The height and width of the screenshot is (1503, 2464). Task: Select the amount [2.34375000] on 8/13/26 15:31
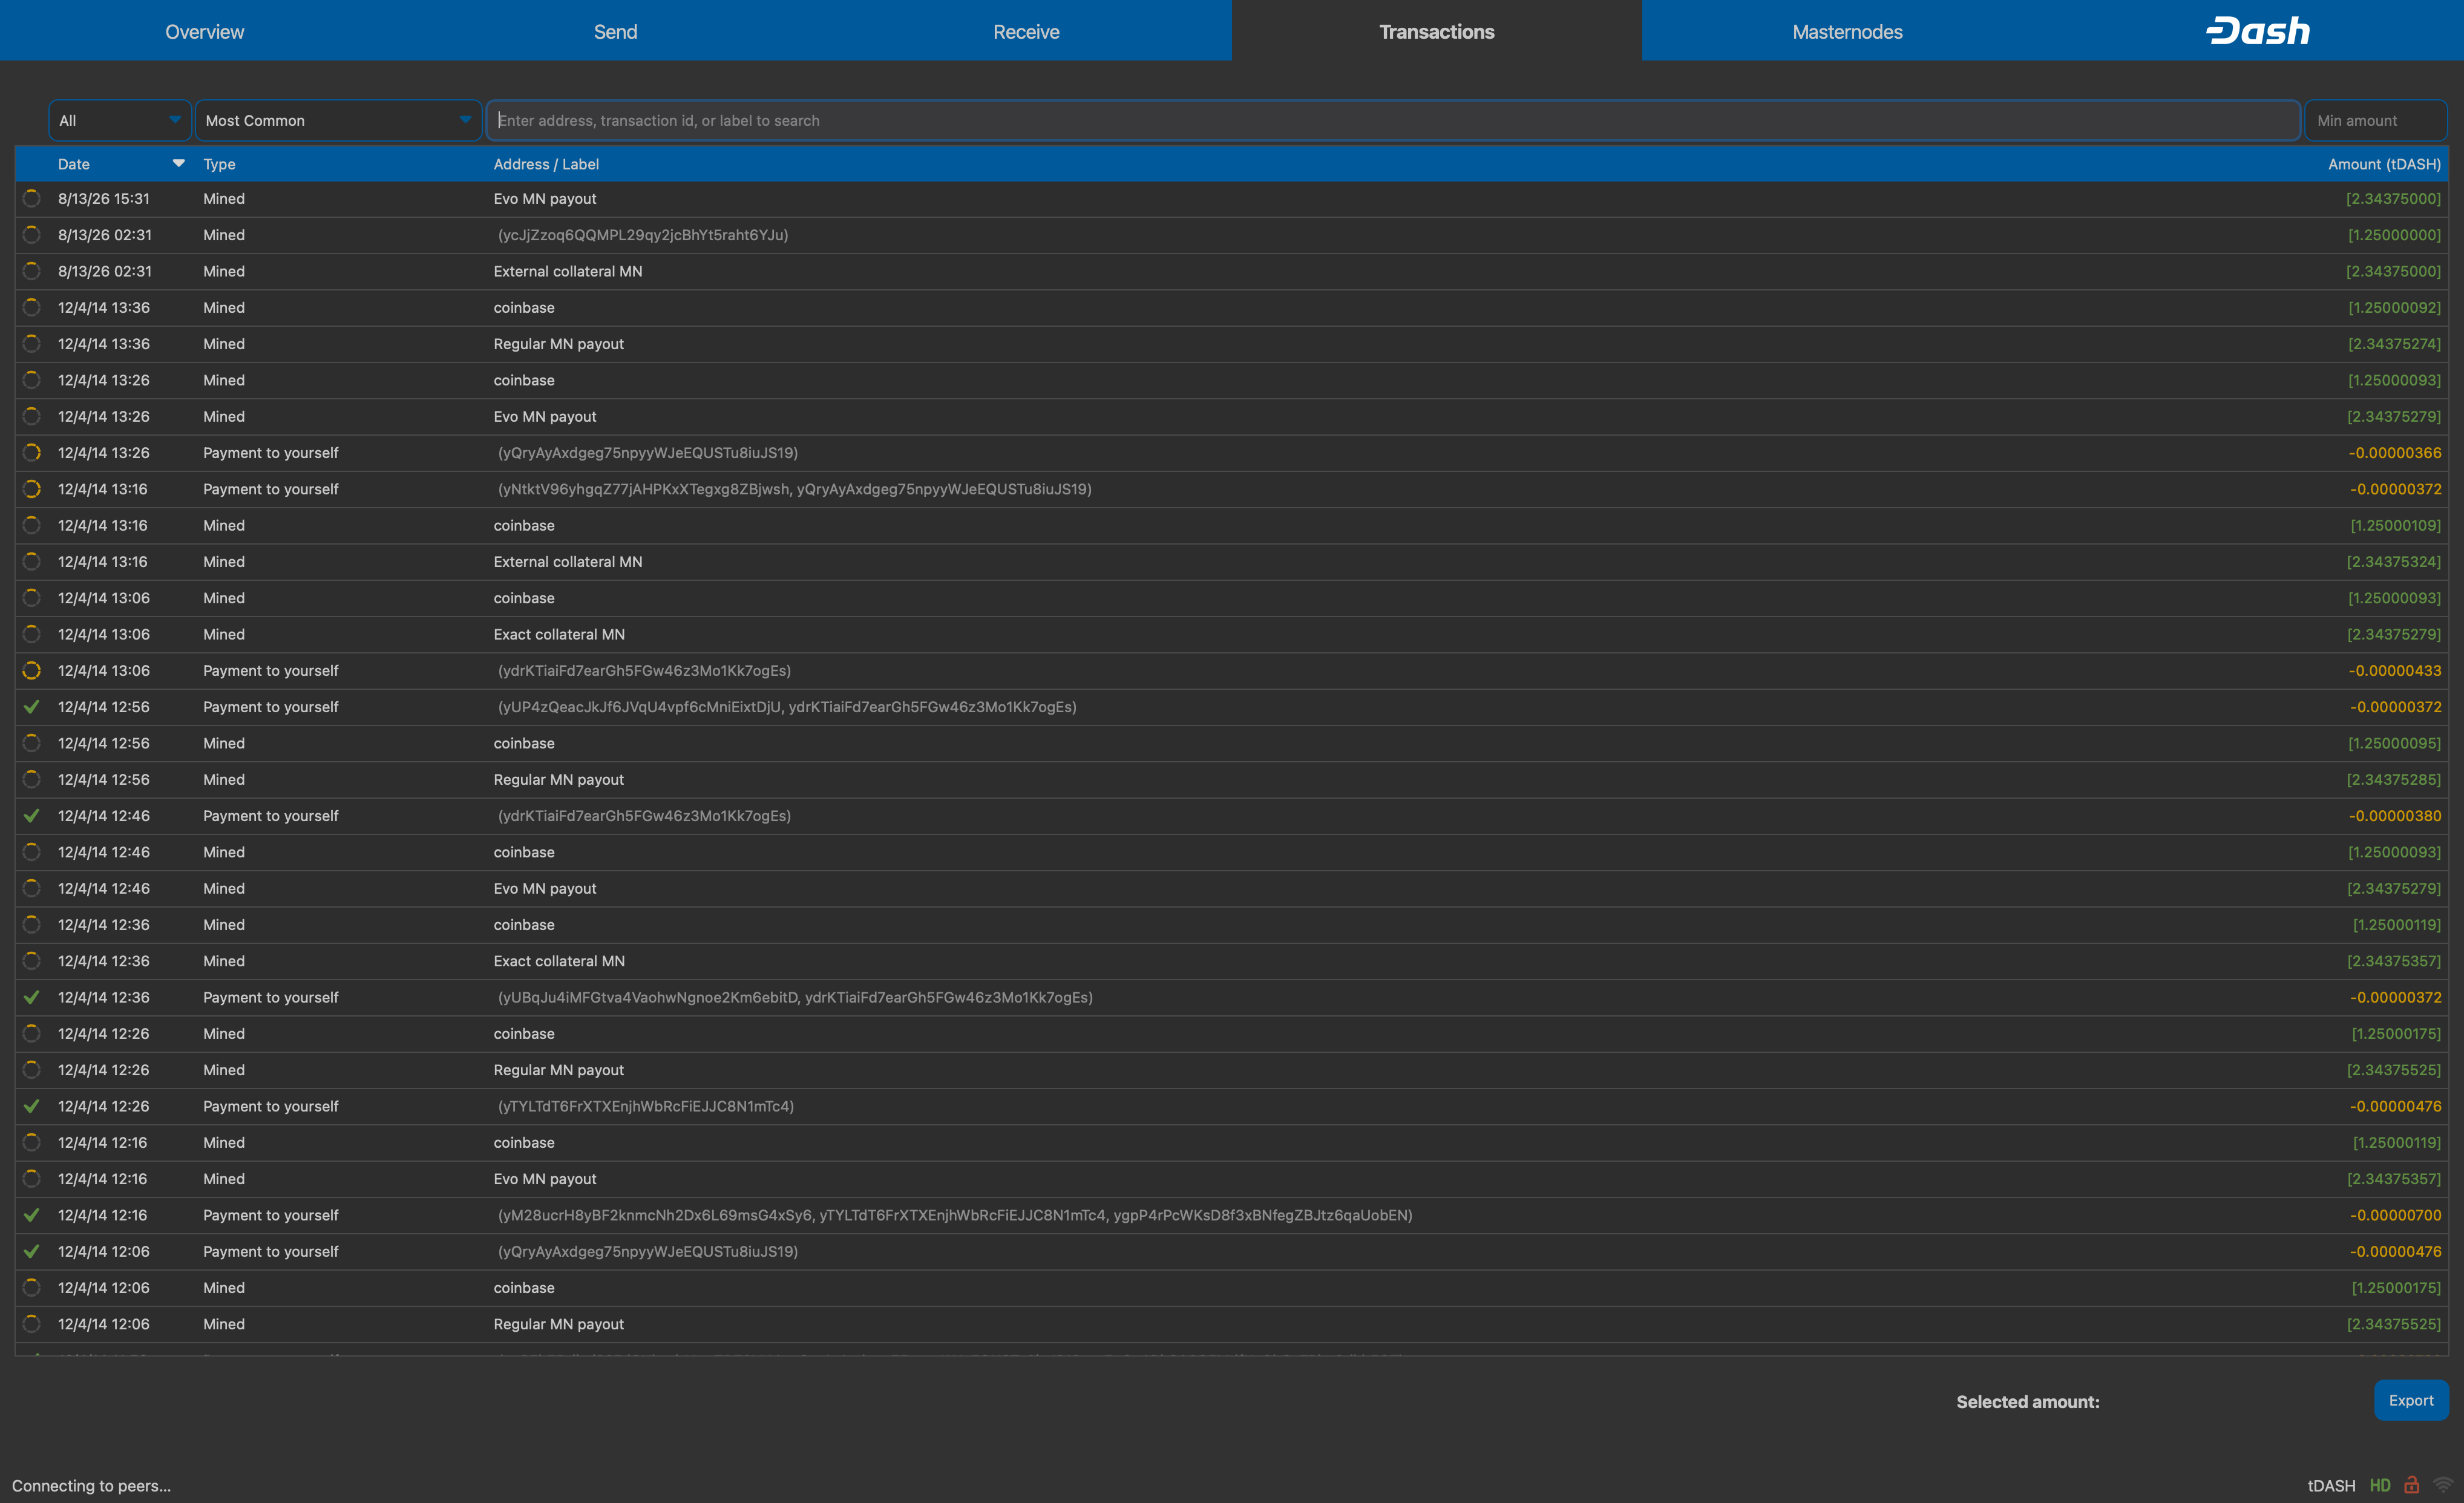(2393, 199)
